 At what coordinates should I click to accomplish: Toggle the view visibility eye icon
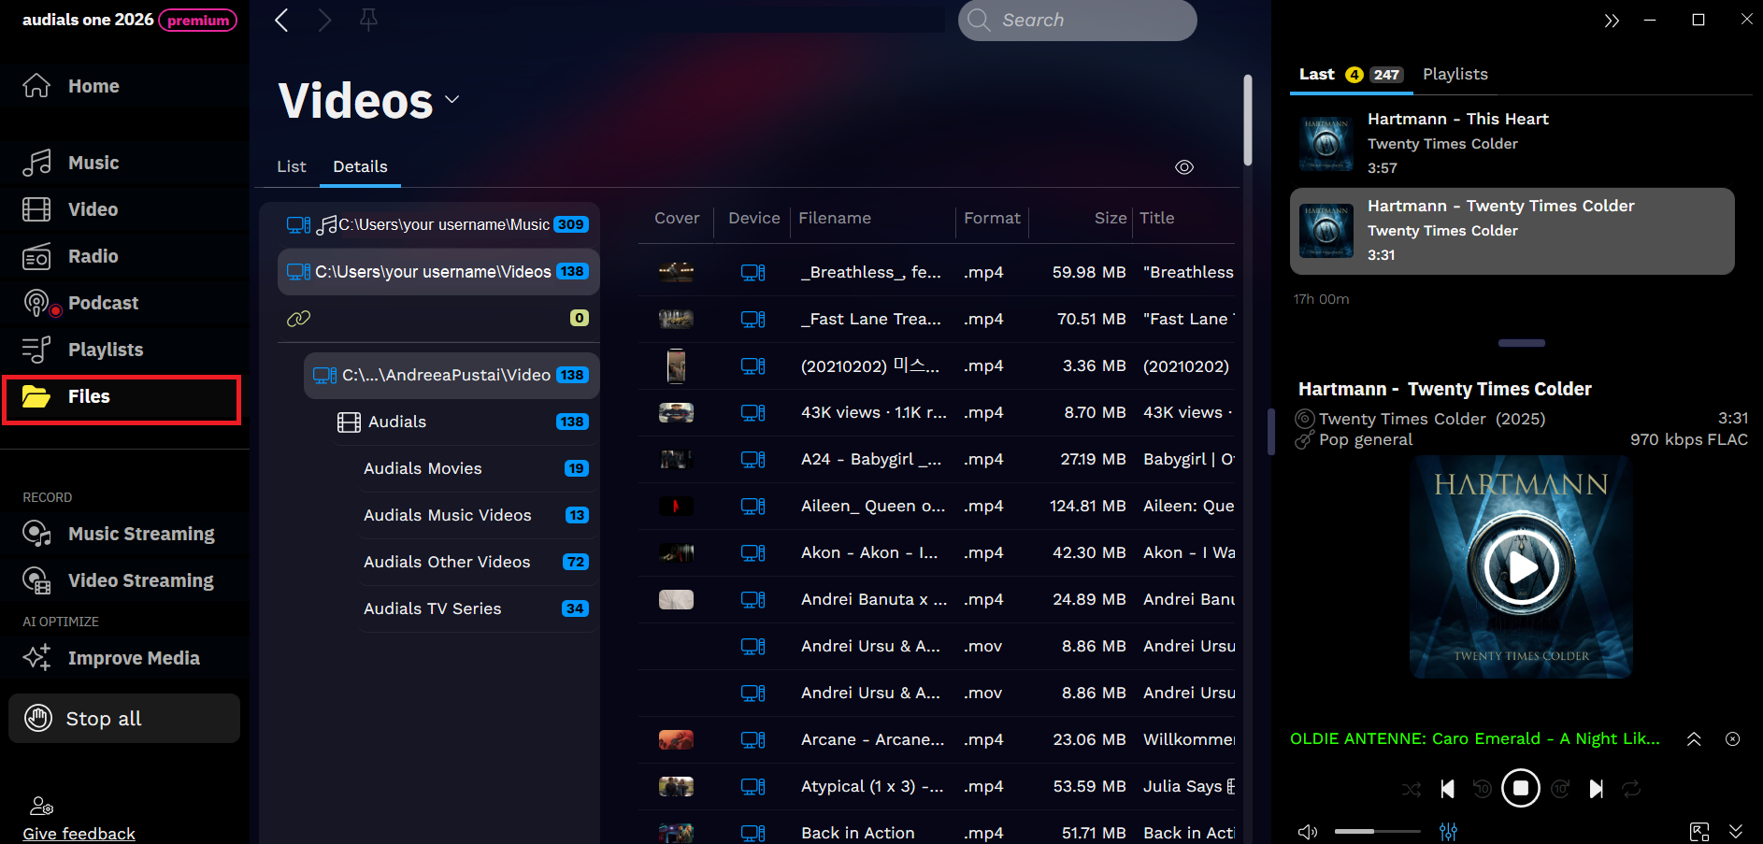click(1183, 166)
